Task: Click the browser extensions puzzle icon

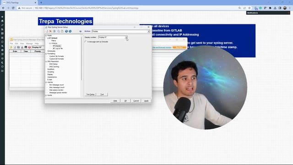Action: coord(270,8)
